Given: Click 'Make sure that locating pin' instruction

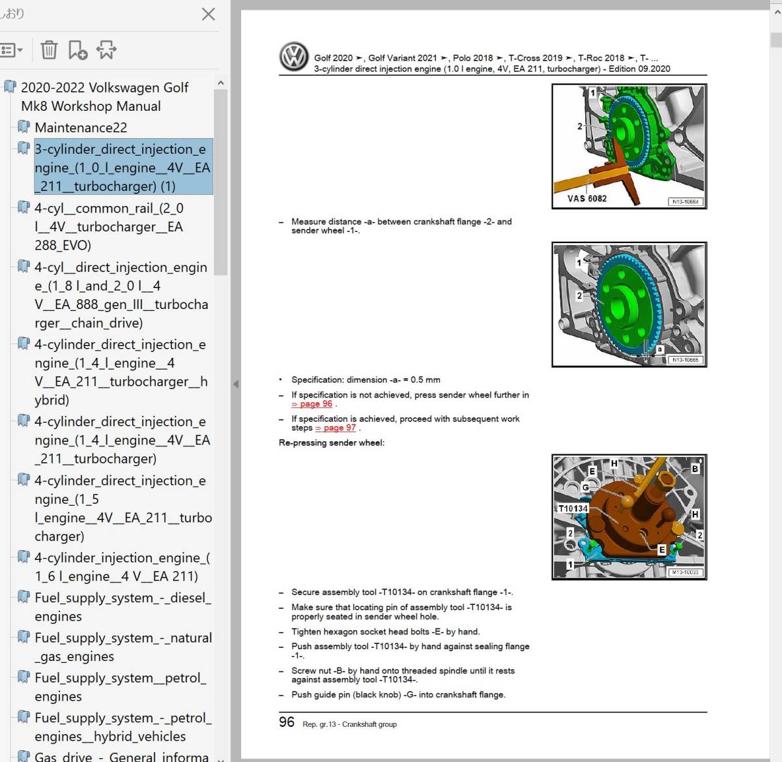Looking at the screenshot, I should click(401, 612).
